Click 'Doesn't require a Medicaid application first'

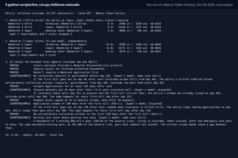click(66, 72)
